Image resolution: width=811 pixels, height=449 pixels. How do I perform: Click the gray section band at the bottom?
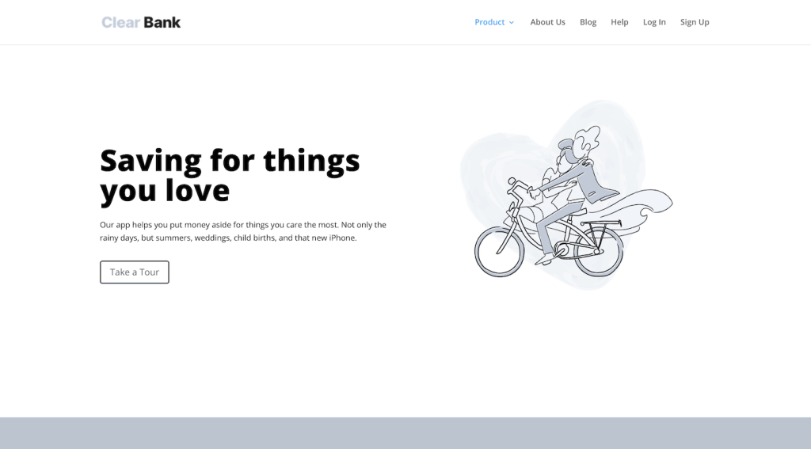405,433
